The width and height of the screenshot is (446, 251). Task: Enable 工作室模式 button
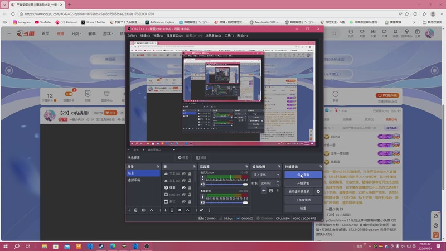tap(303, 200)
